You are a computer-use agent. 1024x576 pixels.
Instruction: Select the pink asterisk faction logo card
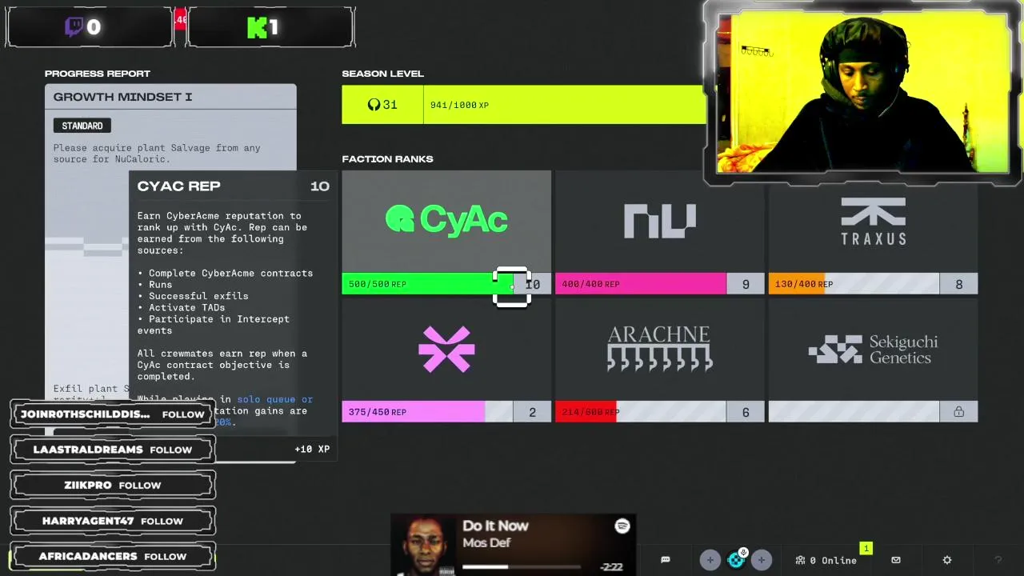click(x=446, y=350)
